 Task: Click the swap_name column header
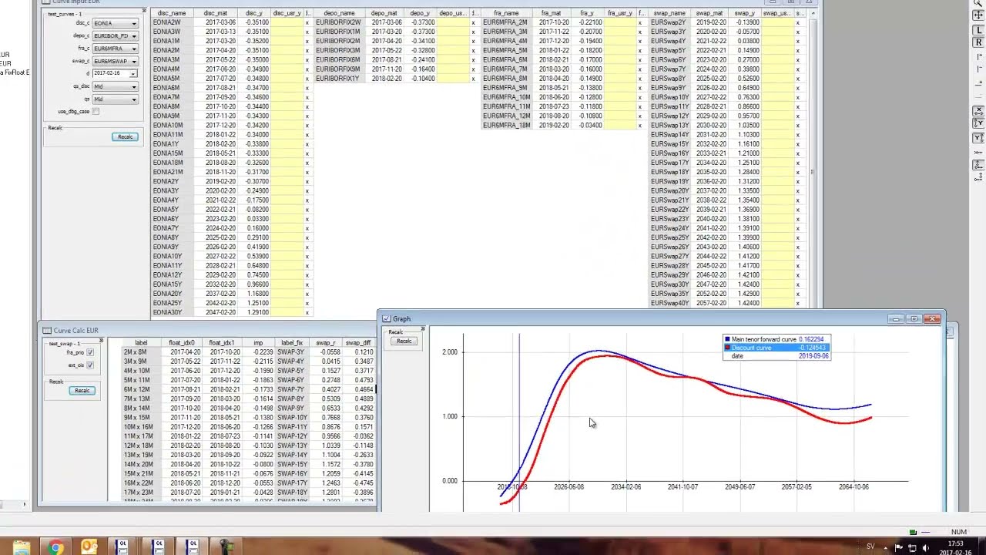669,13
